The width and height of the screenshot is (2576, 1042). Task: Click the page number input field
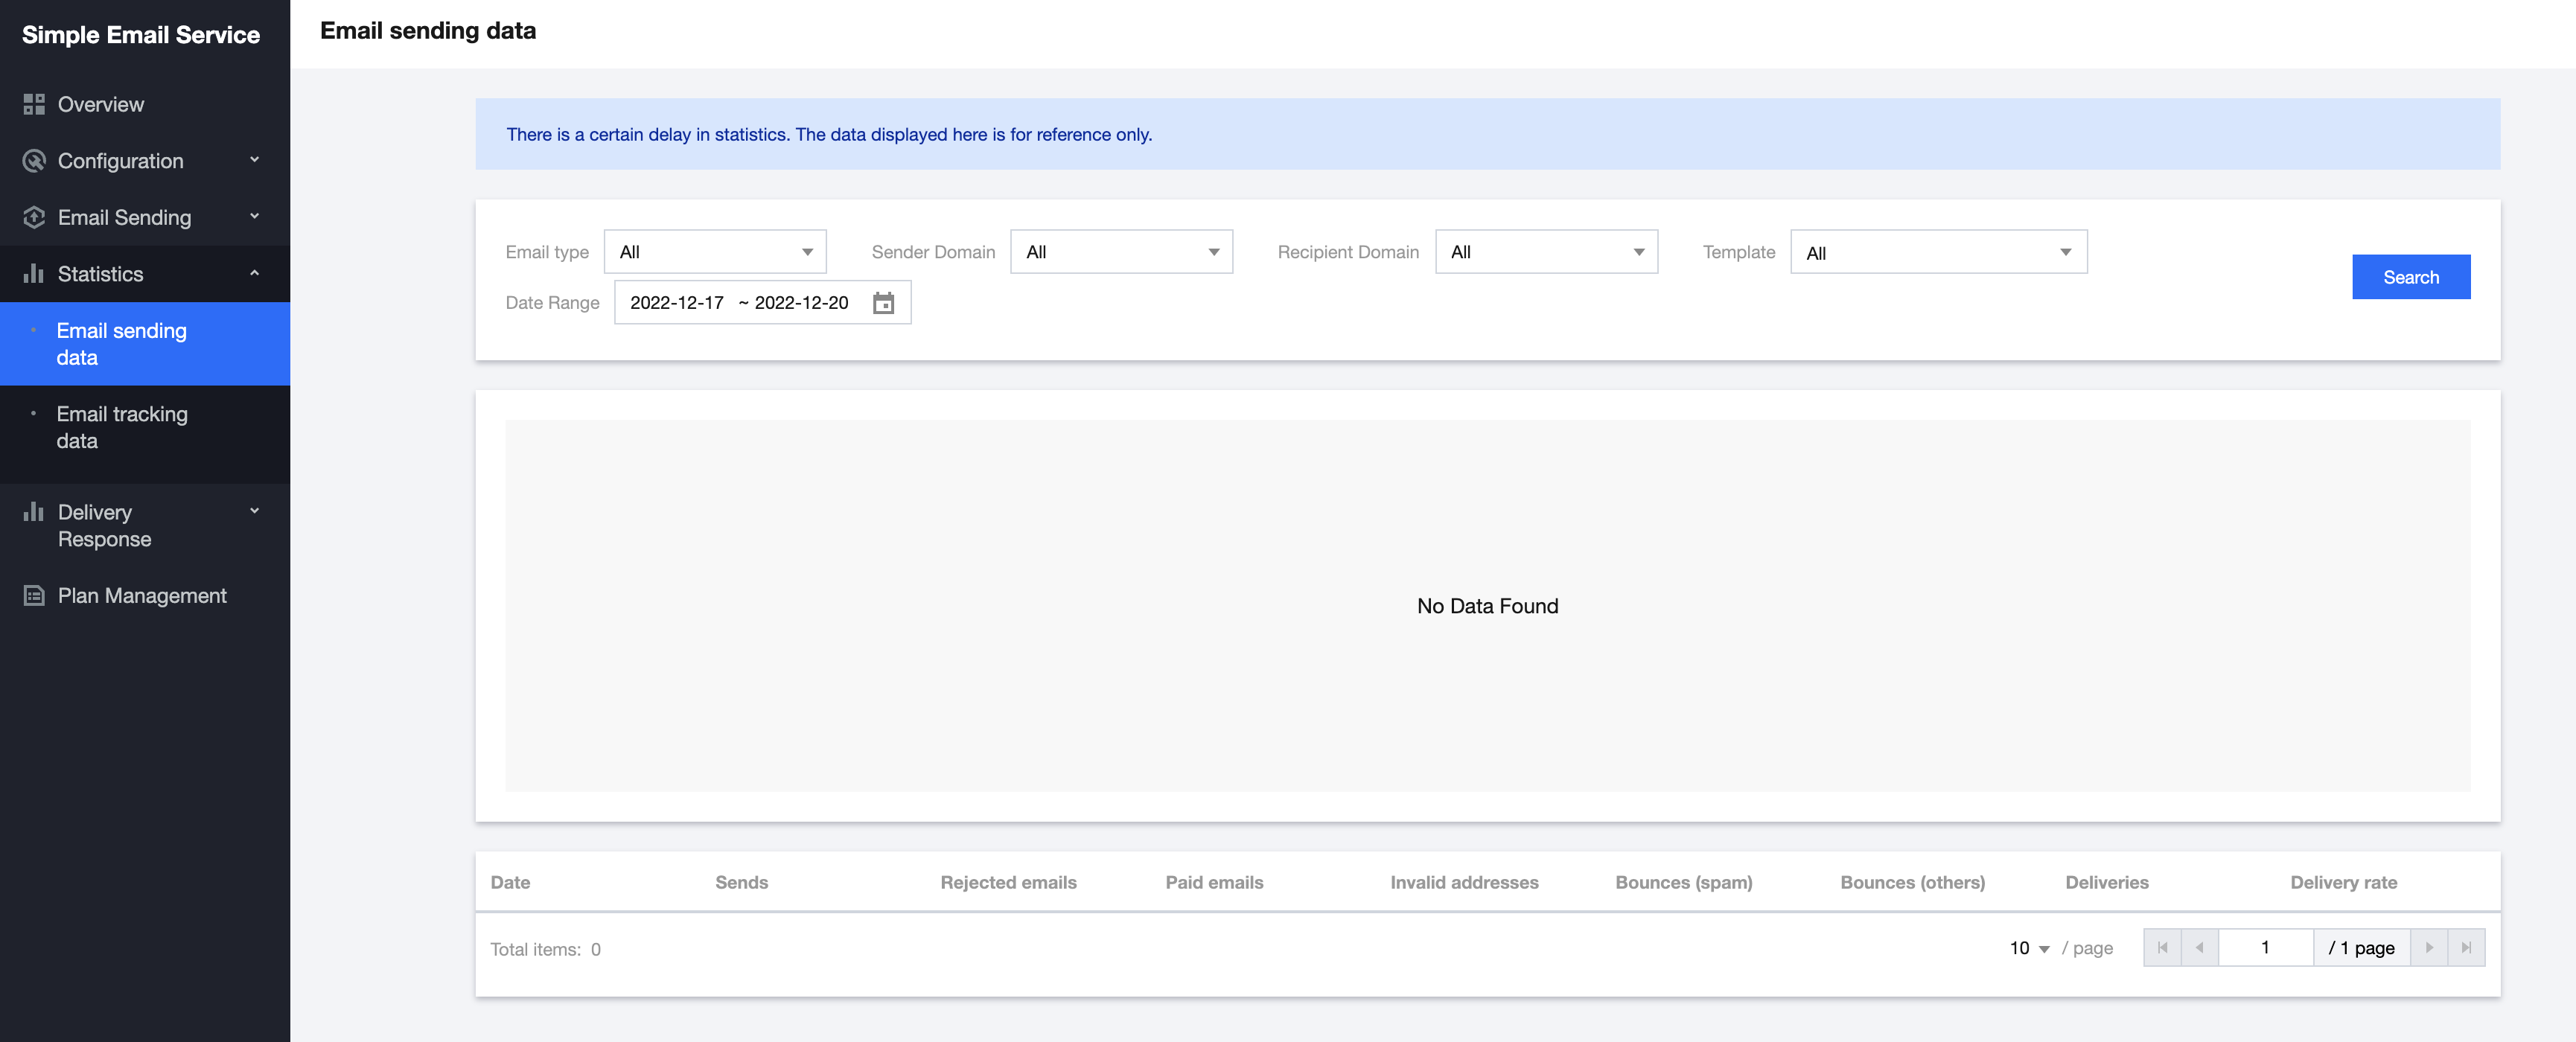[2265, 948]
